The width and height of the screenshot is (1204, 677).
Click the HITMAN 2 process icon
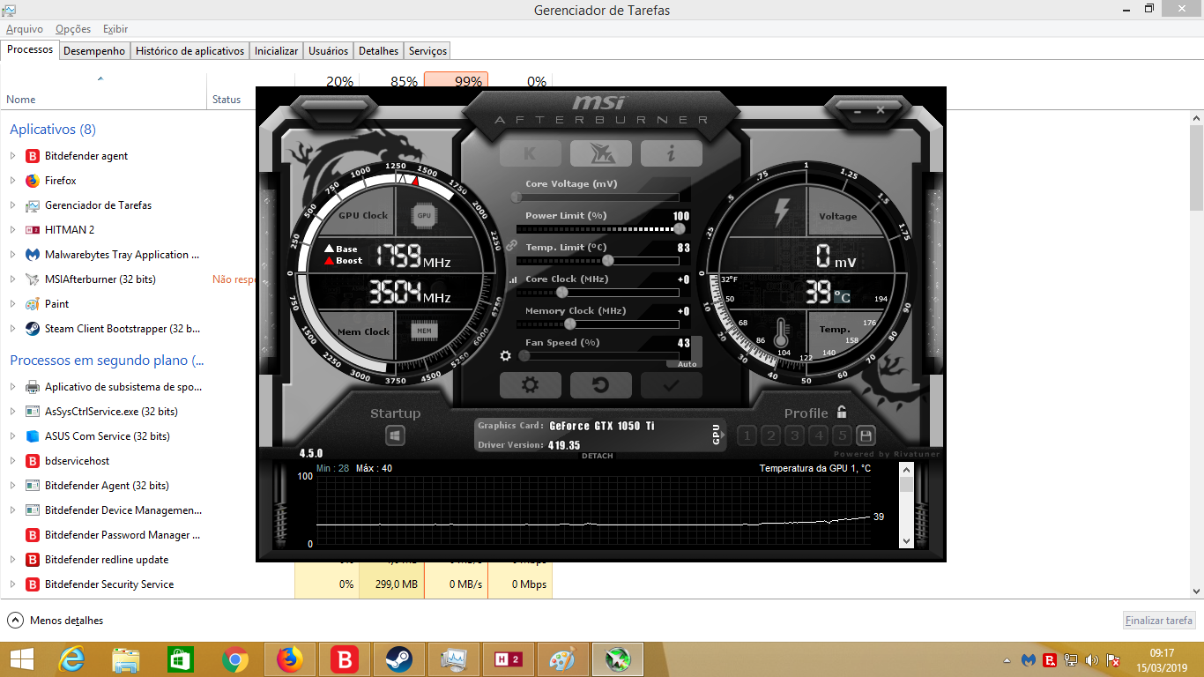point(33,230)
